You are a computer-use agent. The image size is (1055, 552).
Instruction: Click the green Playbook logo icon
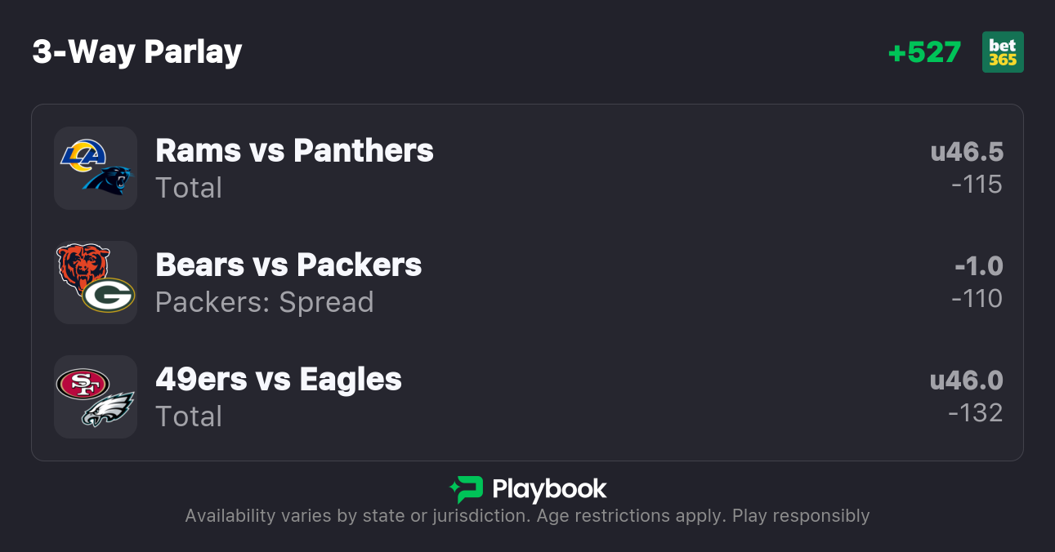point(466,489)
